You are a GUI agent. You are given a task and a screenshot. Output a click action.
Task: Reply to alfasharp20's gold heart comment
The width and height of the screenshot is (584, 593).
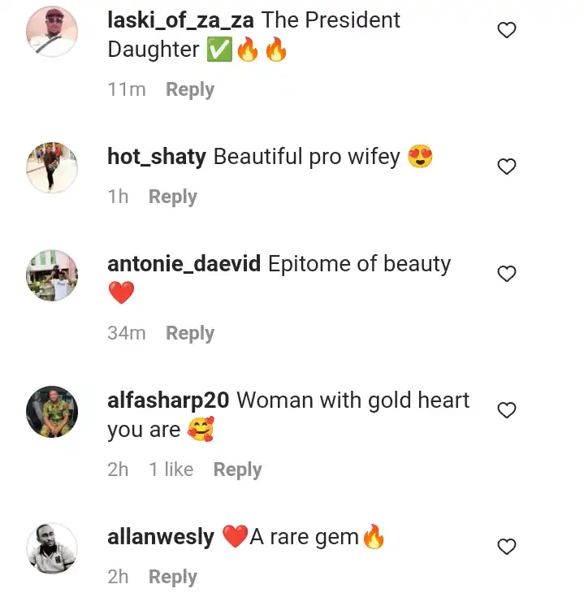pos(237,470)
